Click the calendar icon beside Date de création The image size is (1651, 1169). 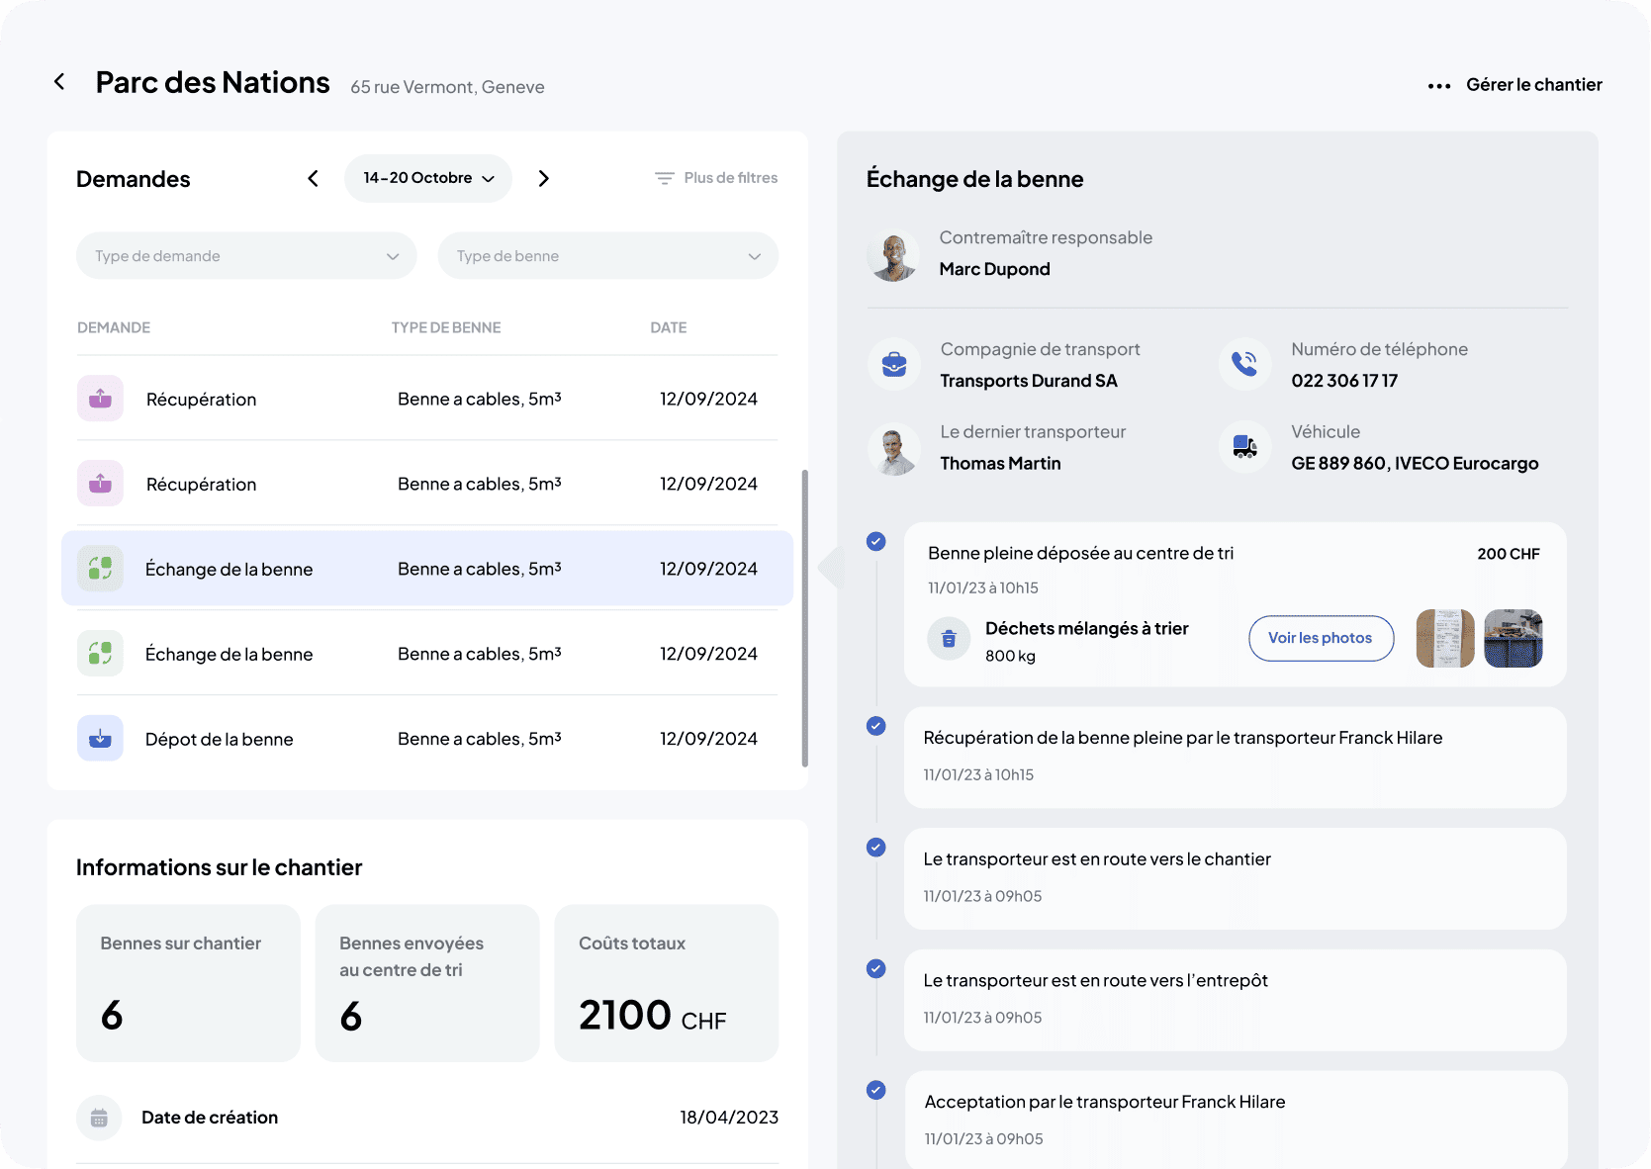point(99,1118)
